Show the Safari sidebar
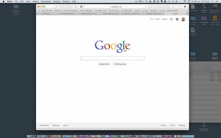Viewport: 221px width, 138px height. [57, 7]
